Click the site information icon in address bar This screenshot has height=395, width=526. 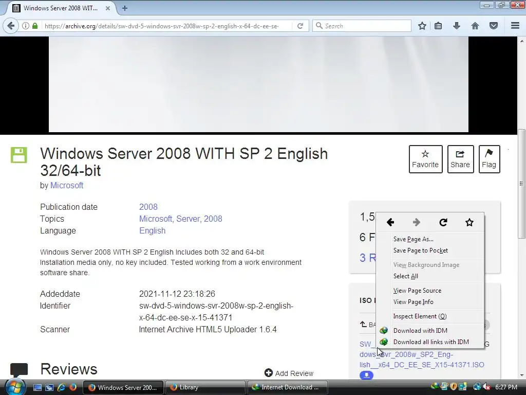point(26,26)
